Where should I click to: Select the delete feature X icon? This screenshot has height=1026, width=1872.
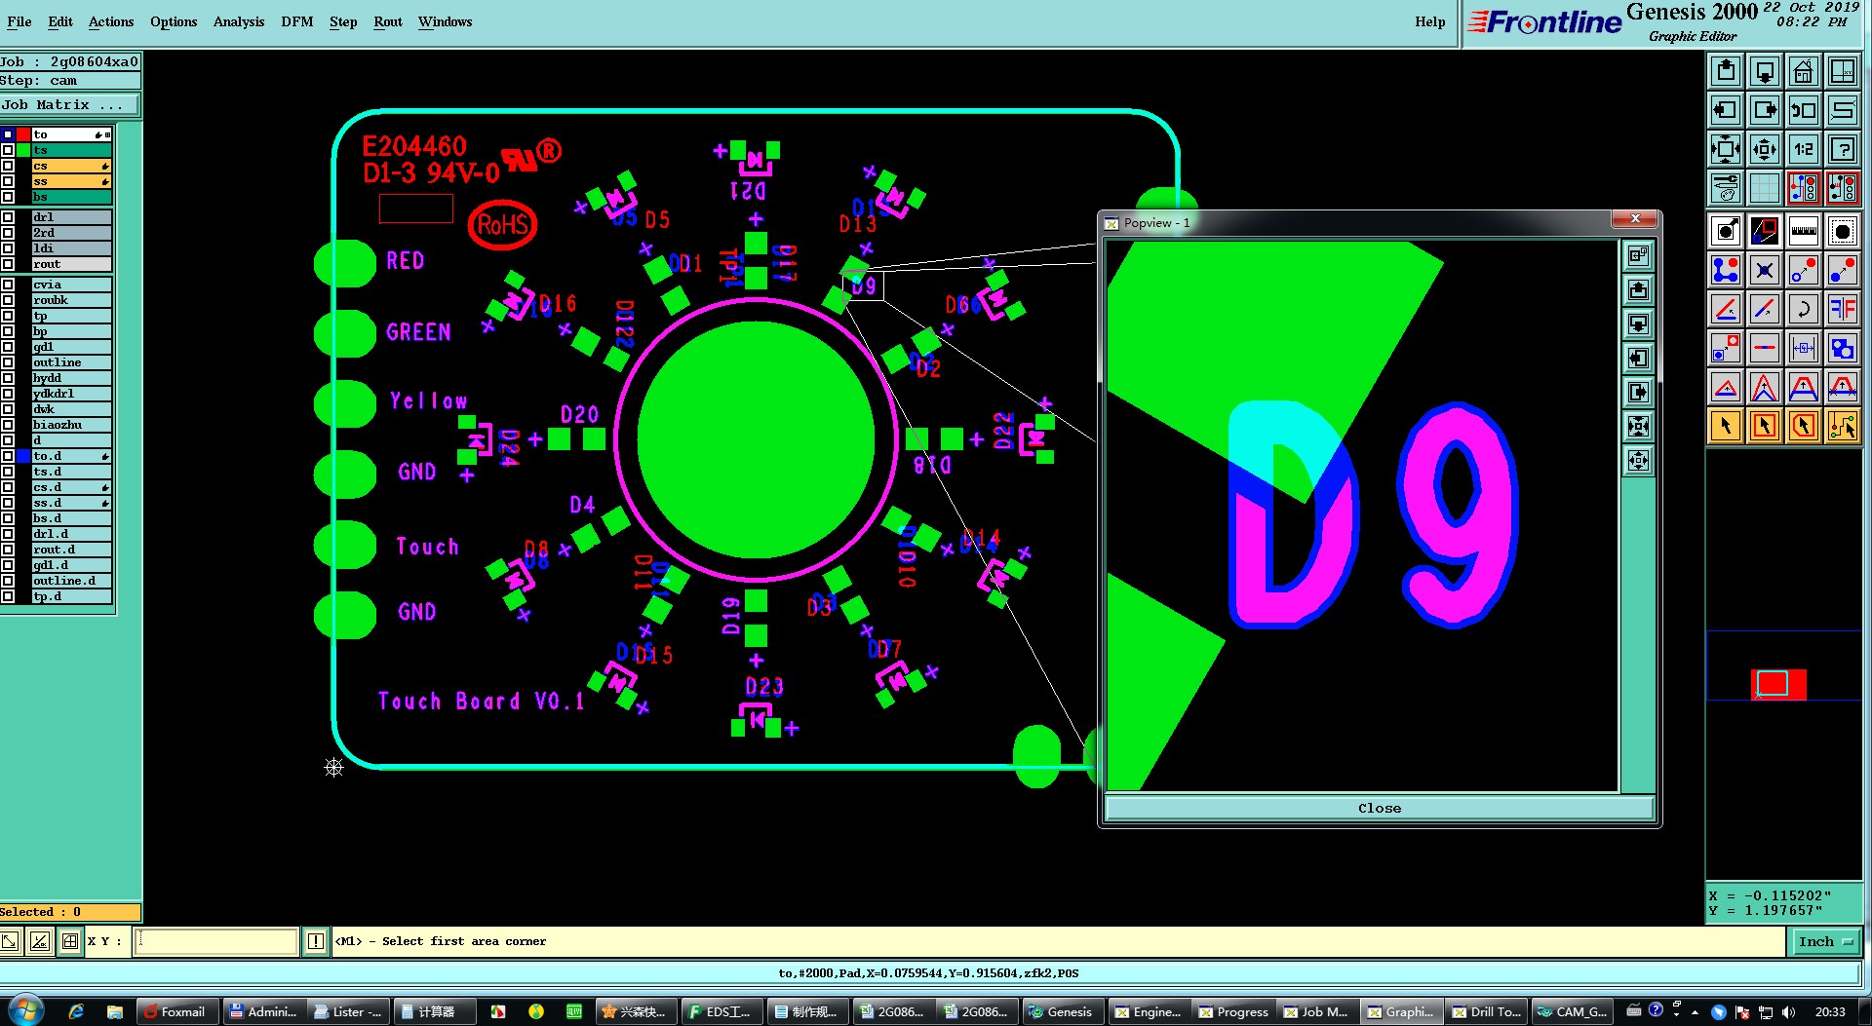1765,271
